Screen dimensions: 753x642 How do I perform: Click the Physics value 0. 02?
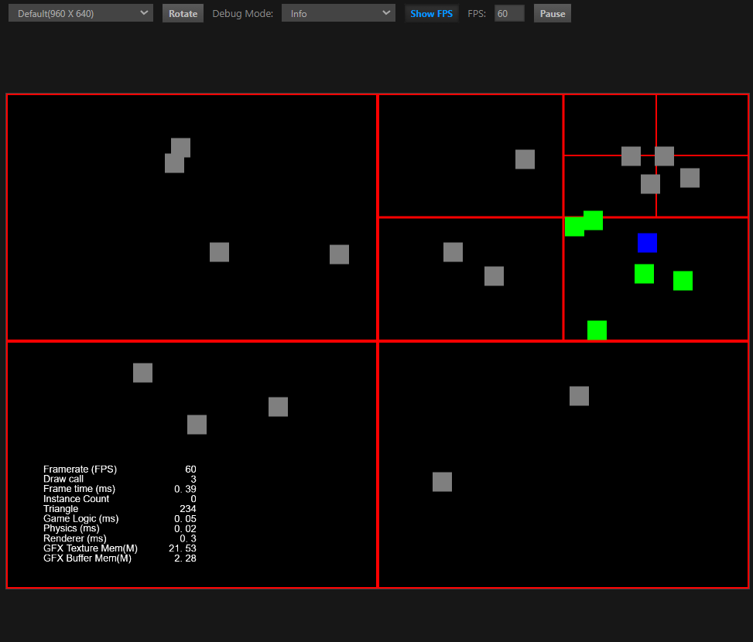(185, 528)
